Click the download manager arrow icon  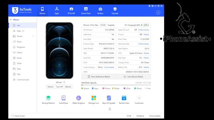158,13
